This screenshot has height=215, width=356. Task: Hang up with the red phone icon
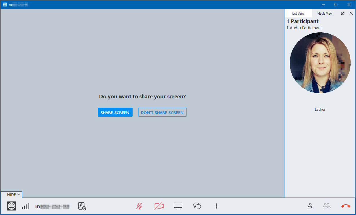coord(346,206)
